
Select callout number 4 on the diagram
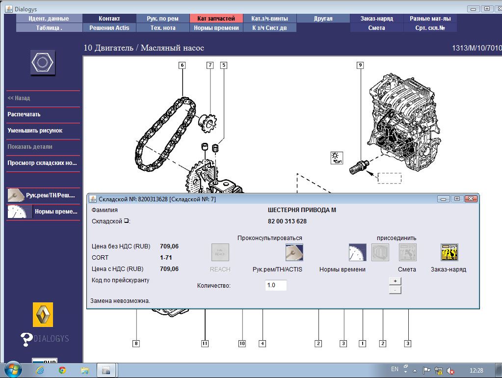pos(262,344)
